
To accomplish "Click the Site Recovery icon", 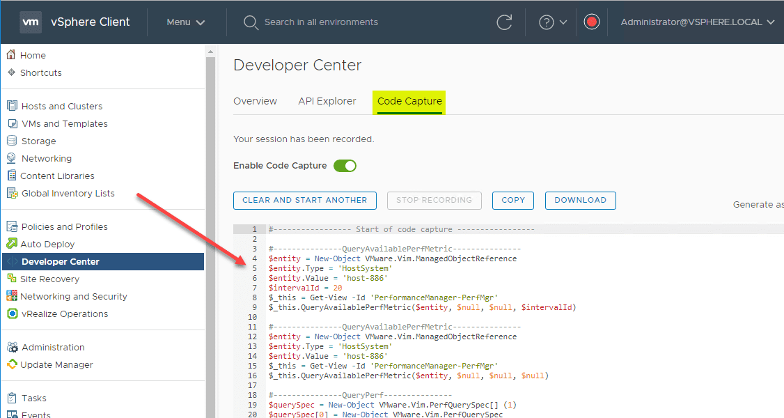I will (x=11, y=279).
